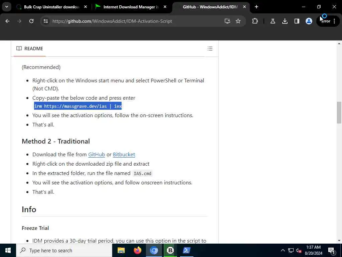Click the (Recommended) text
This screenshot has width=342, height=257.
click(41, 67)
